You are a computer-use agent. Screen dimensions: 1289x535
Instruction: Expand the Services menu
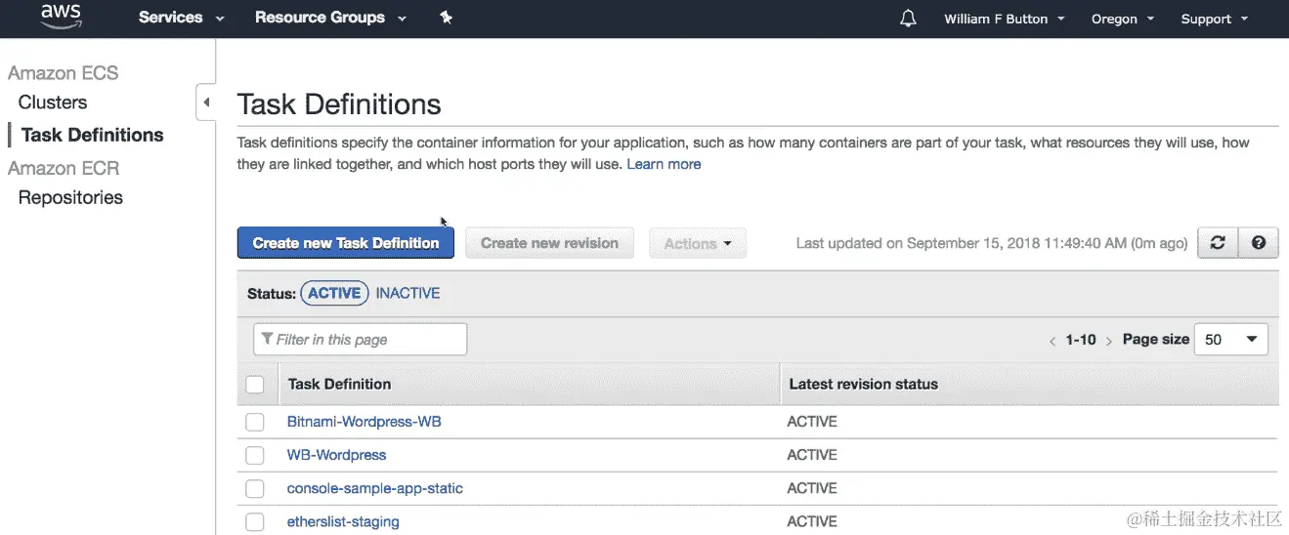pyautogui.click(x=181, y=19)
